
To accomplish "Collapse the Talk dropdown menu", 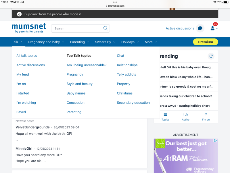I will coord(17,42).
